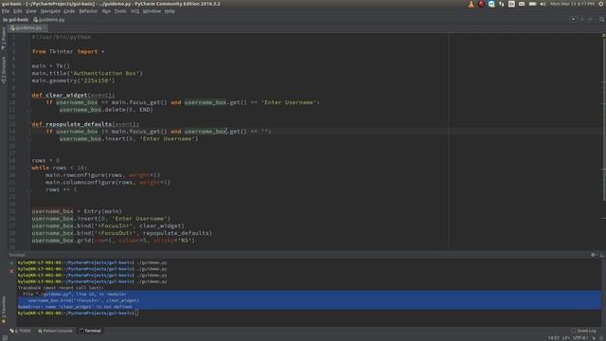Open terminal panel settings gear
Image resolution: width=606 pixels, height=341 pixels.
click(x=594, y=255)
